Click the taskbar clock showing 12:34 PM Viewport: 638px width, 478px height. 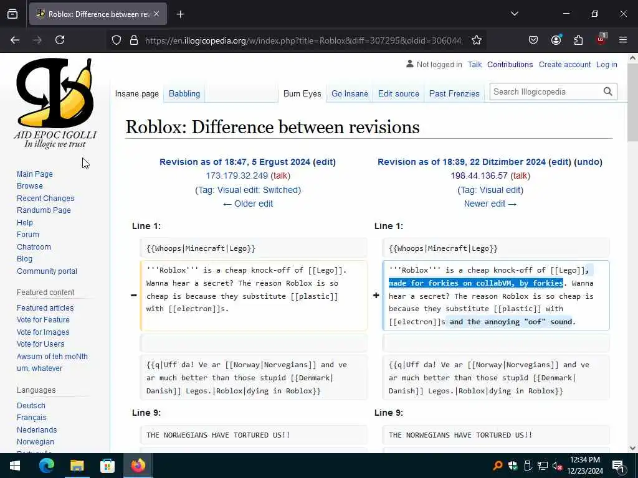click(x=584, y=466)
